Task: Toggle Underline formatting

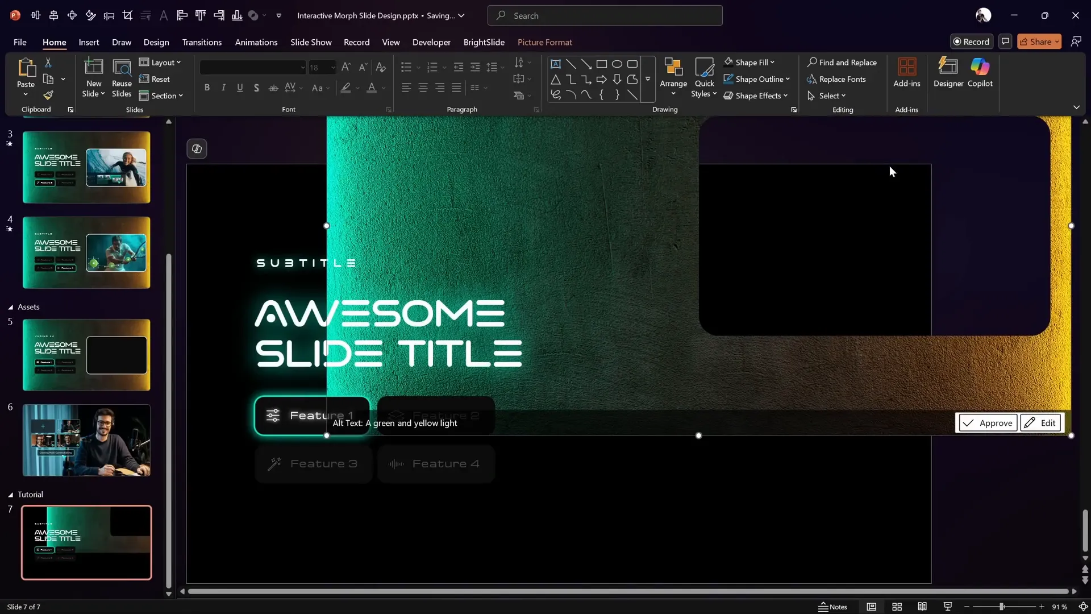Action: pos(240,88)
